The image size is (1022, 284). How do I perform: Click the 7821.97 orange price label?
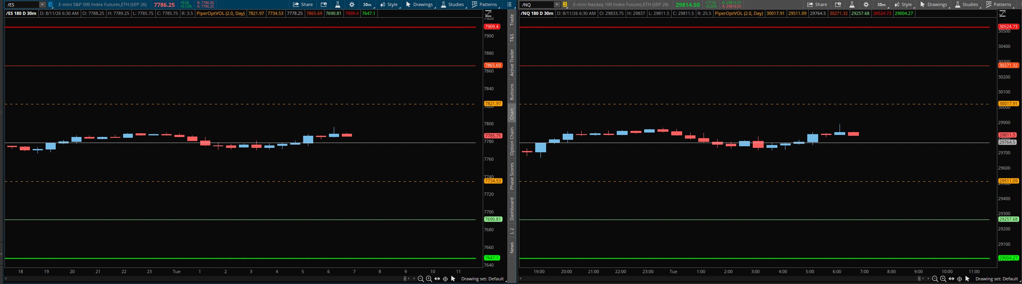click(493, 104)
